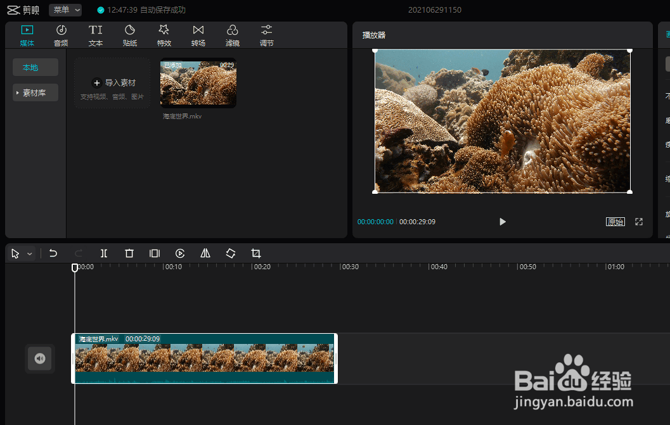Click the rotate icon in timeline toolbar
Viewport: 670px width, 425px height.
pos(231,253)
